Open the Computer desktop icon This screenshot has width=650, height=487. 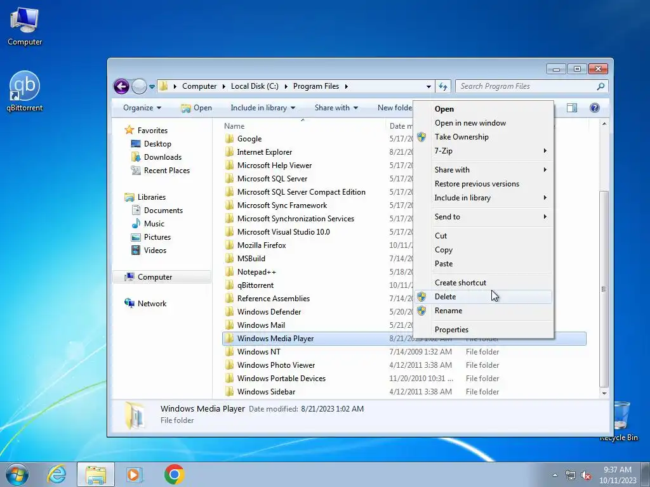pos(25,26)
